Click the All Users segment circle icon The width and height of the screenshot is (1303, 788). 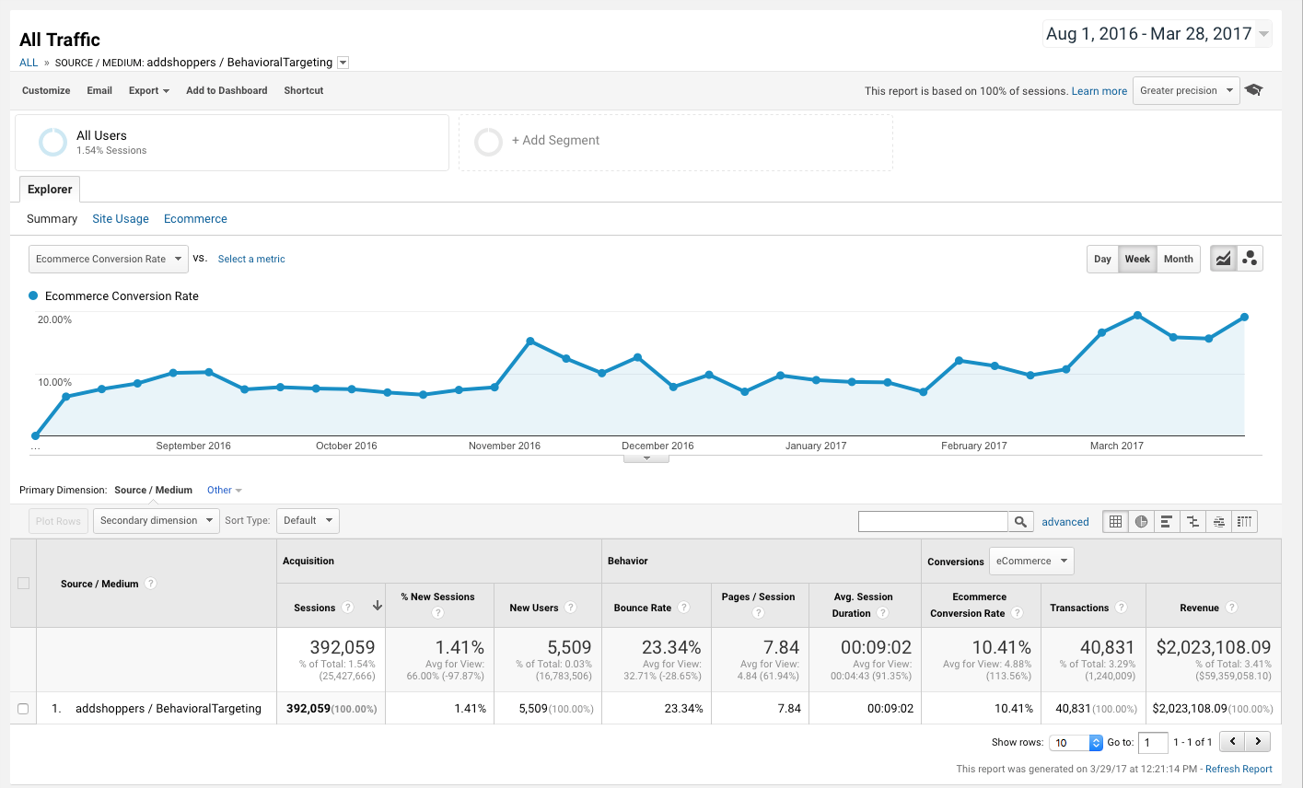(x=52, y=142)
